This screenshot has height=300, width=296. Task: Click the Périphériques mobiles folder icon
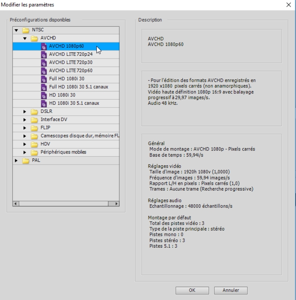click(x=34, y=152)
